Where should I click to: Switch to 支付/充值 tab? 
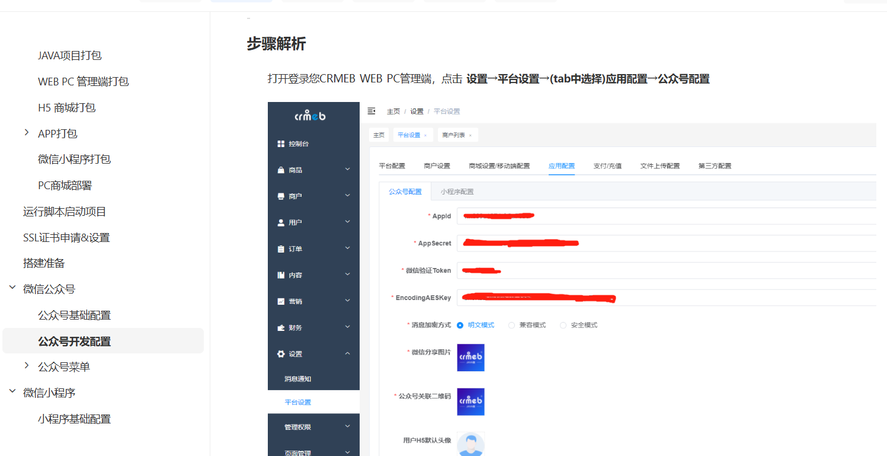pyautogui.click(x=607, y=166)
